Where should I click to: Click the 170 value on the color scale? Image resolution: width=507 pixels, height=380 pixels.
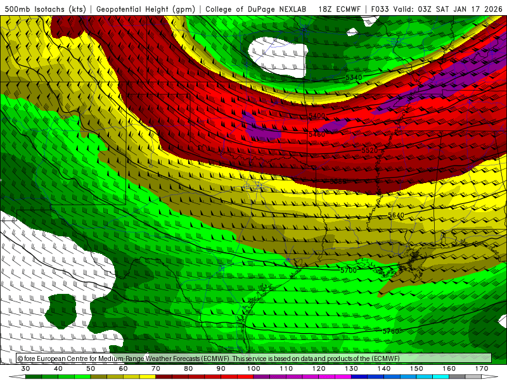click(x=482, y=369)
